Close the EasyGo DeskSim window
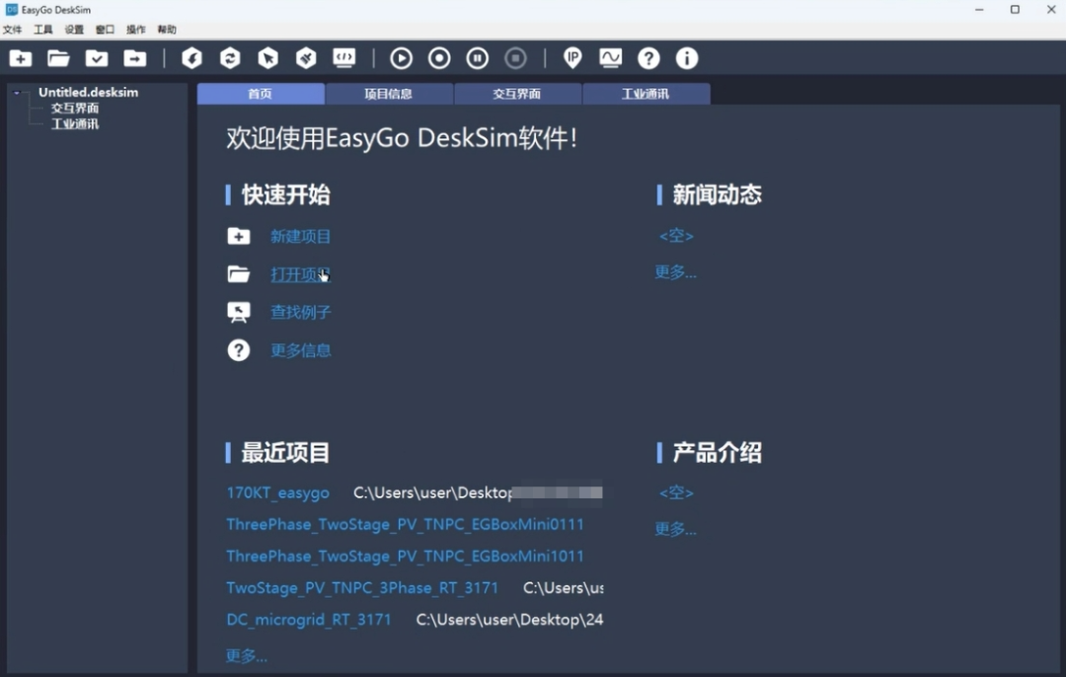1066x677 pixels. pos(1051,10)
